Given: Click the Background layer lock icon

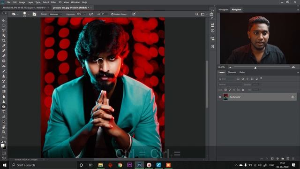Looking at the screenshot, I should pos(292,97).
